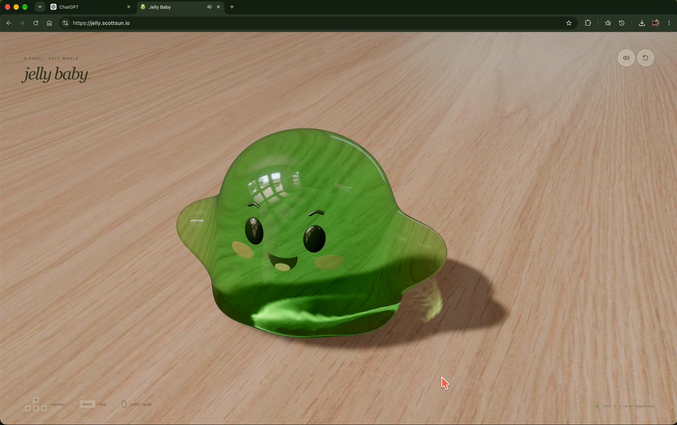Go back to the previous page

click(x=8, y=23)
